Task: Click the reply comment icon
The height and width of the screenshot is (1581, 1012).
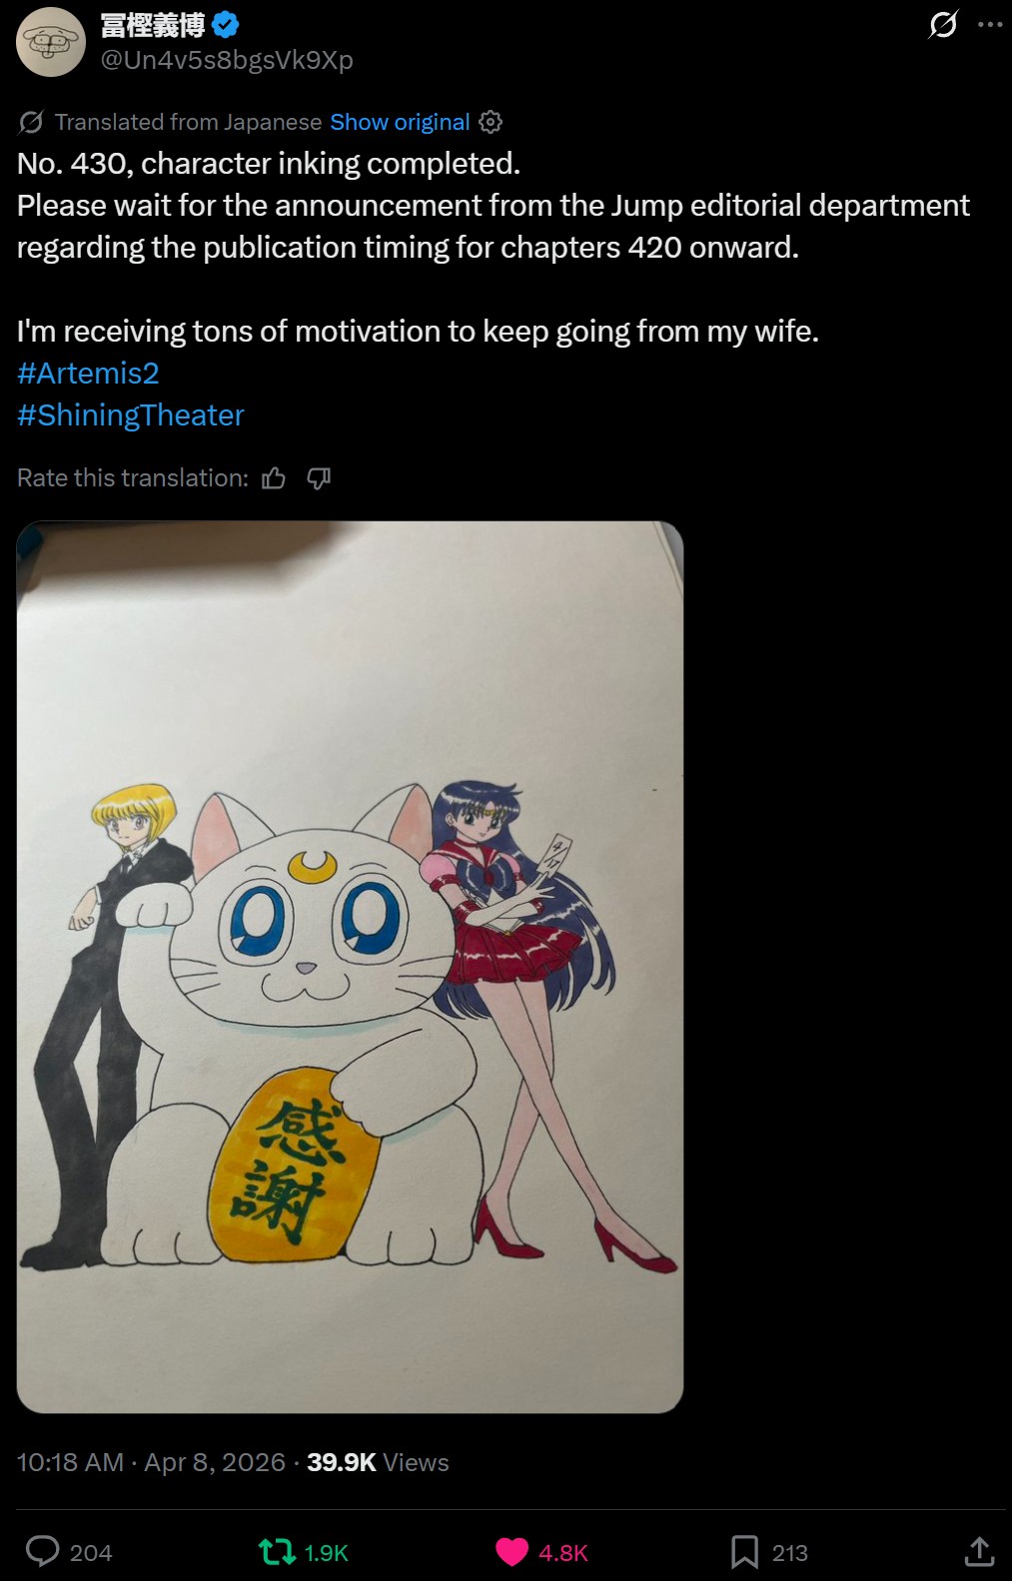Action: pyautogui.click(x=42, y=1551)
